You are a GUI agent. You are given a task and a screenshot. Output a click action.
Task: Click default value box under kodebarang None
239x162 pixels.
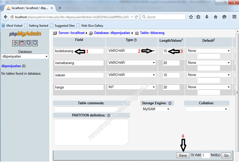[x=209, y=56]
